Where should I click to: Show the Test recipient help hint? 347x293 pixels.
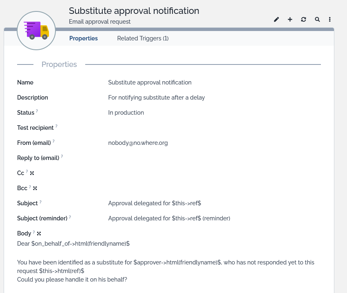click(56, 126)
